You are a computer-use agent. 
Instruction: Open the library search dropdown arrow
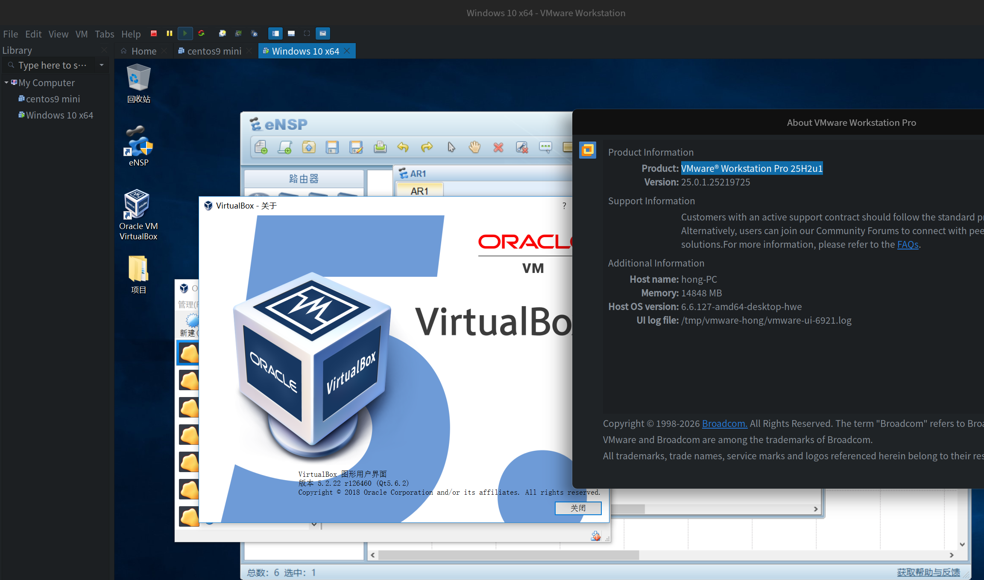coord(102,65)
